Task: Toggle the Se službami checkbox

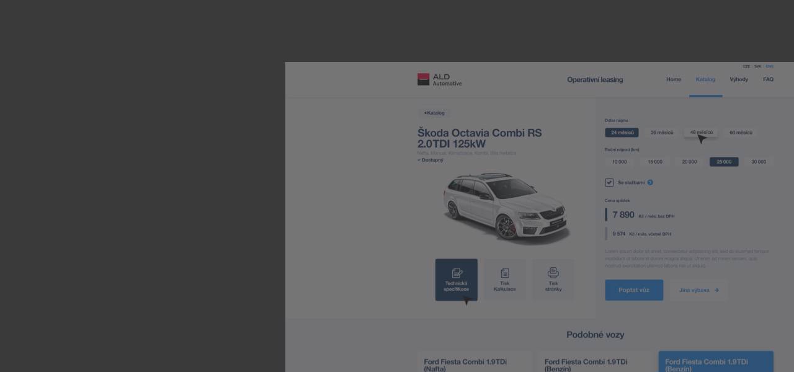Action: tap(609, 182)
